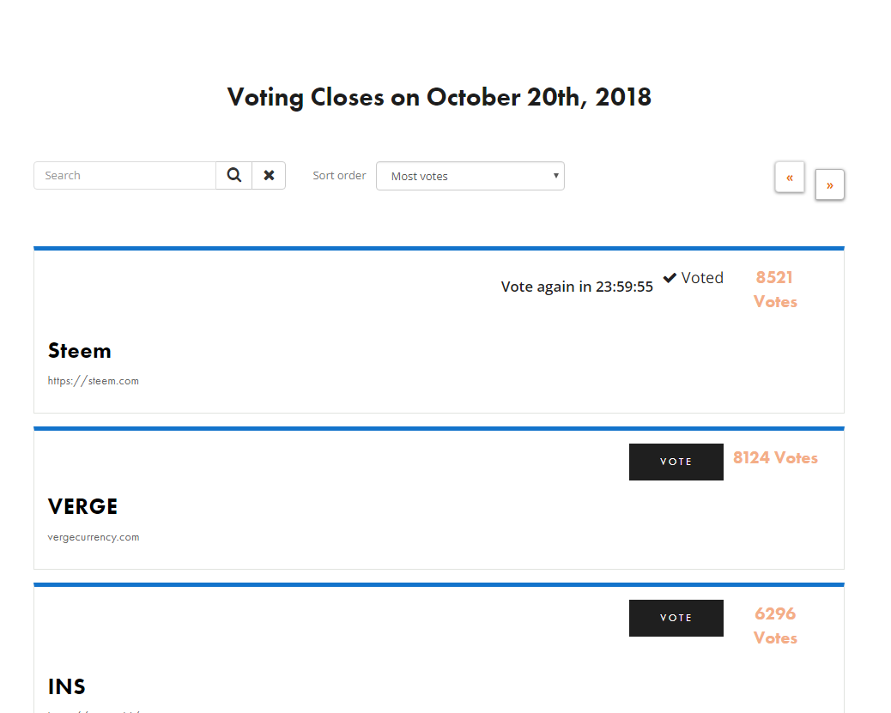Select the Steem entry title
Image resolution: width=891 pixels, height=713 pixels.
pos(80,351)
